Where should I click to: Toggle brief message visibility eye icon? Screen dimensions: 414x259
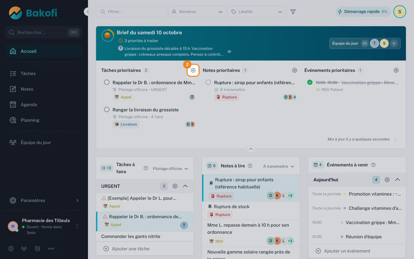click(x=229, y=52)
